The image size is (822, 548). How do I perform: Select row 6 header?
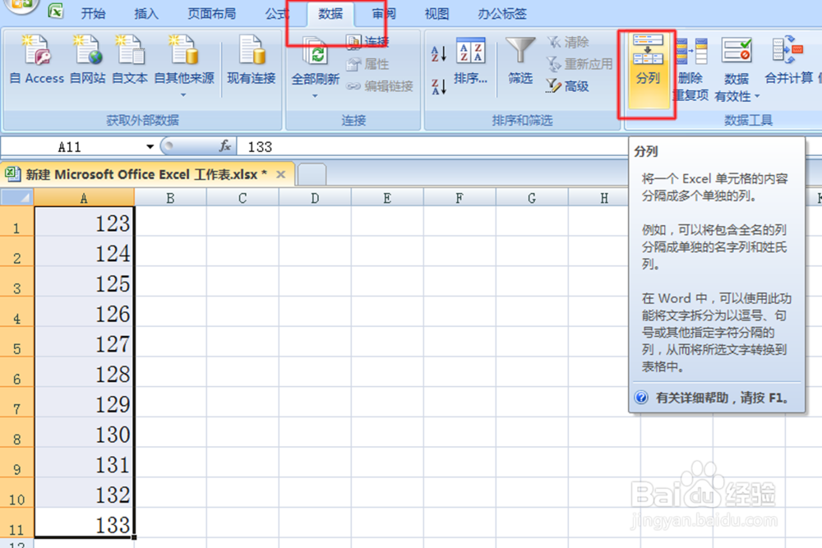[16, 372]
